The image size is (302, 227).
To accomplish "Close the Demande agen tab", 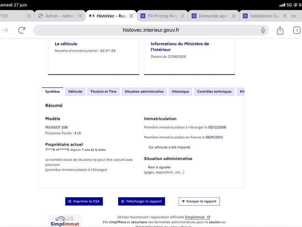I will [x=234, y=16].
